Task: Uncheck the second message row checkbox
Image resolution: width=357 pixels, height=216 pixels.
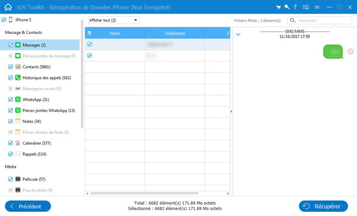Action: (x=90, y=55)
